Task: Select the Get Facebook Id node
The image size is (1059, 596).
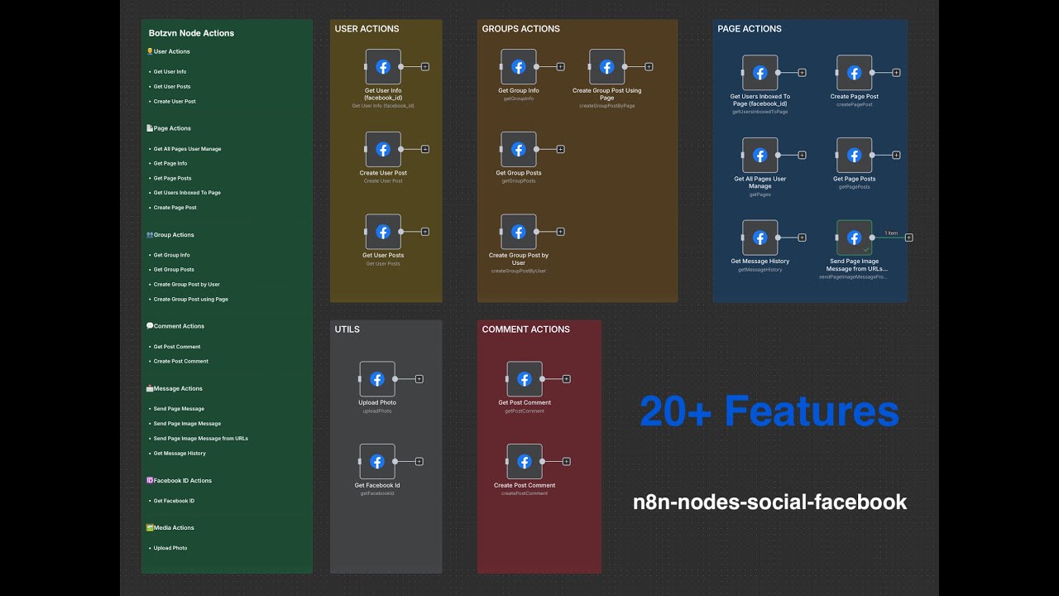Action: click(x=377, y=461)
